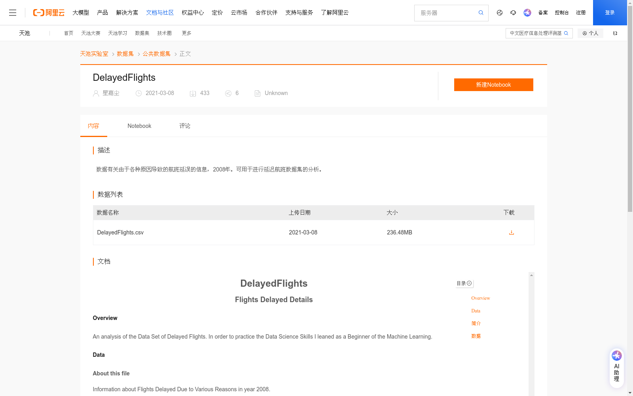
Task: Click the download count icon beside 433
Action: [x=193, y=93]
